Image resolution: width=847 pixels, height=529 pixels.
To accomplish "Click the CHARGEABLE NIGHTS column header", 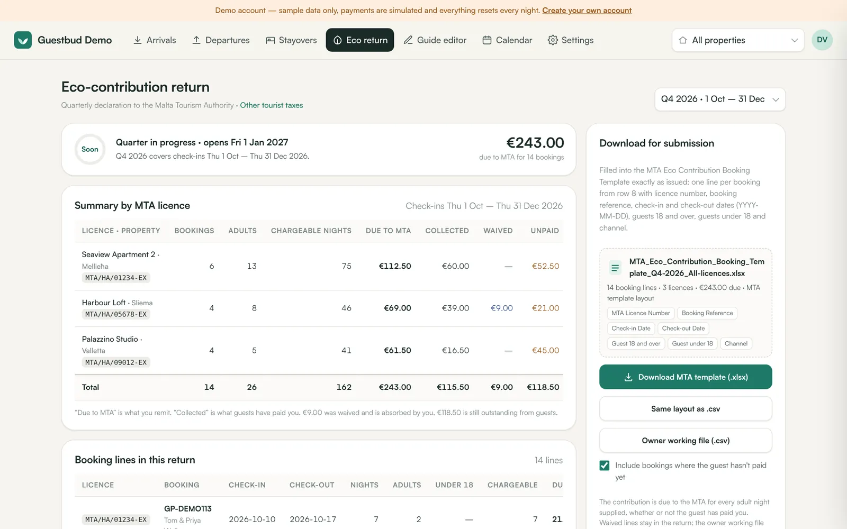I will [x=311, y=231].
